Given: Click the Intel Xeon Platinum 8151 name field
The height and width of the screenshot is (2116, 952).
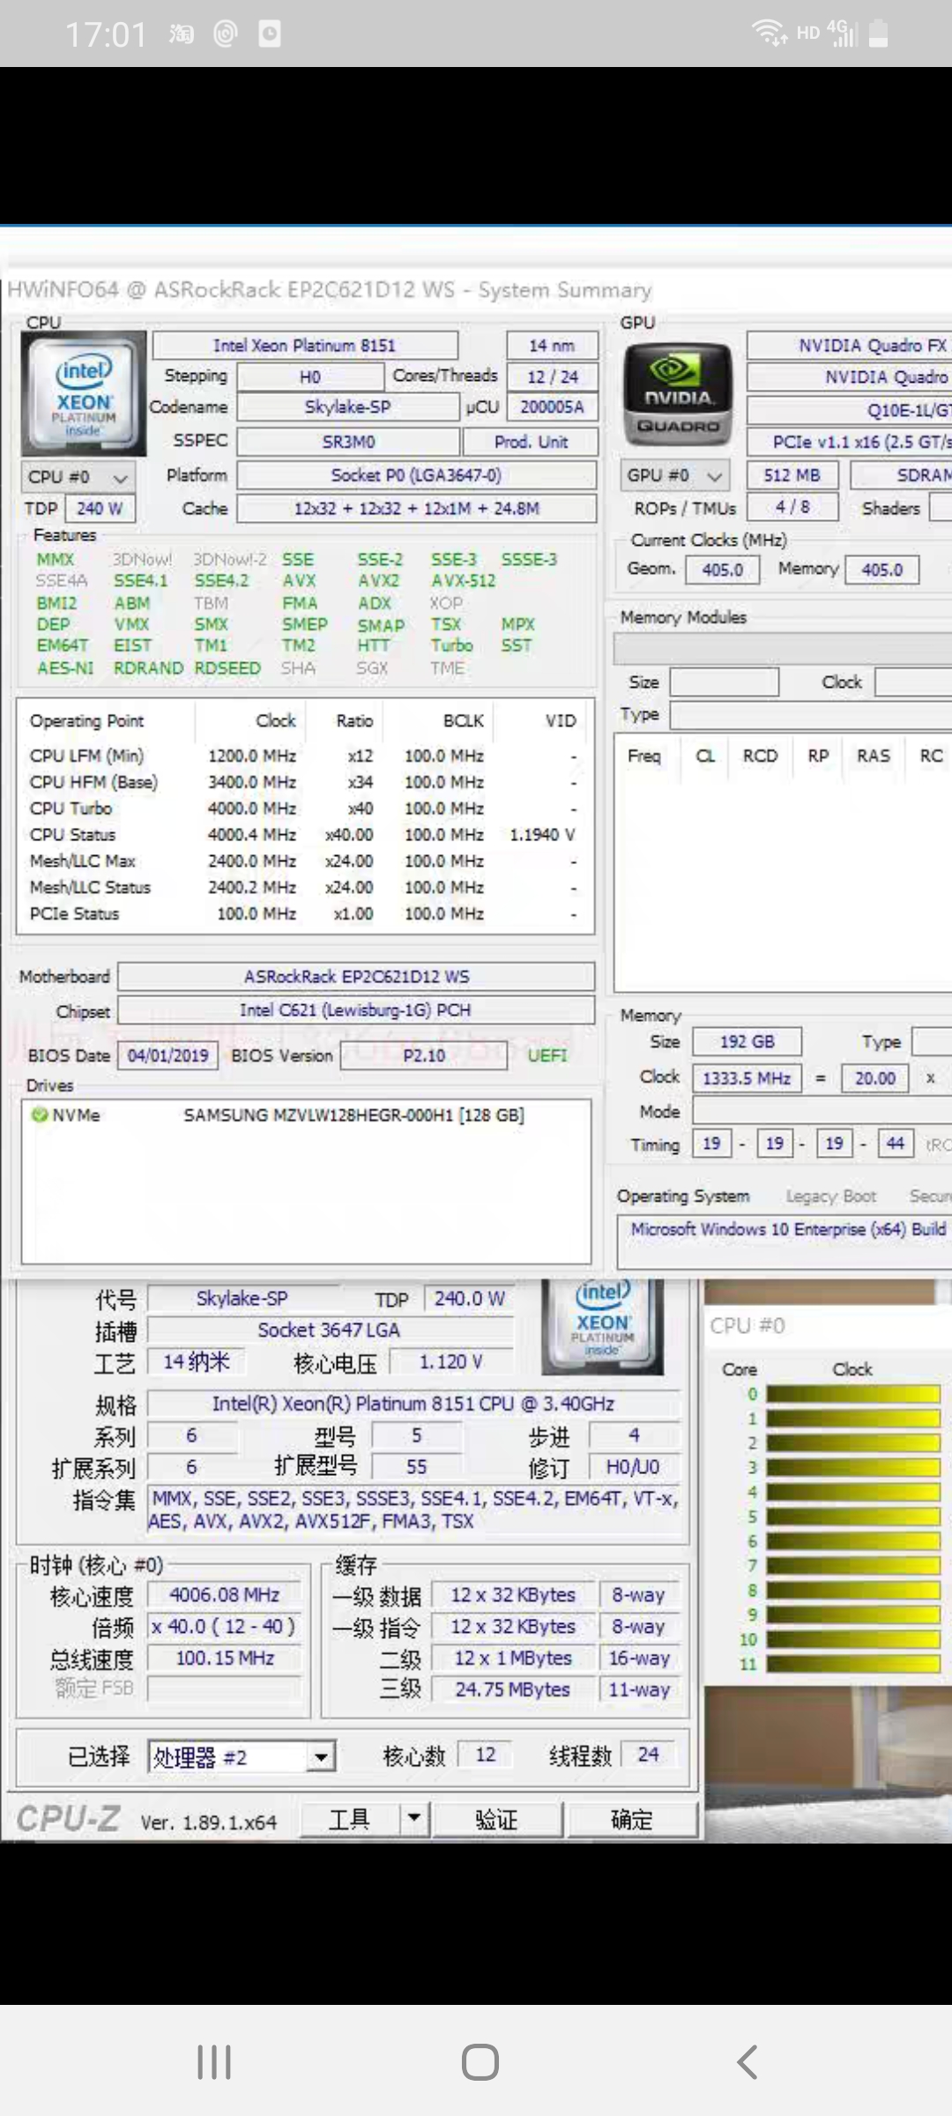Looking at the screenshot, I should (305, 346).
